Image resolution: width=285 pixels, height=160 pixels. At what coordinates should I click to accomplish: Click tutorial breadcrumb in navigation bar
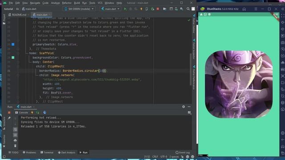tap(8, 9)
